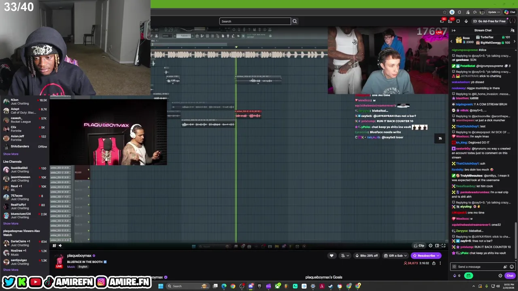
Task: Open browser shield extension icon
Action: (x=452, y=12)
